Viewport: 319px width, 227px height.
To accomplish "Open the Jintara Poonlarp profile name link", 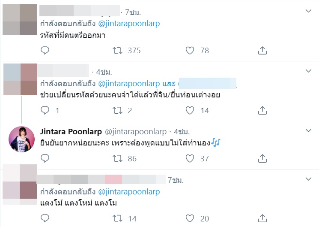I will [x=70, y=131].
